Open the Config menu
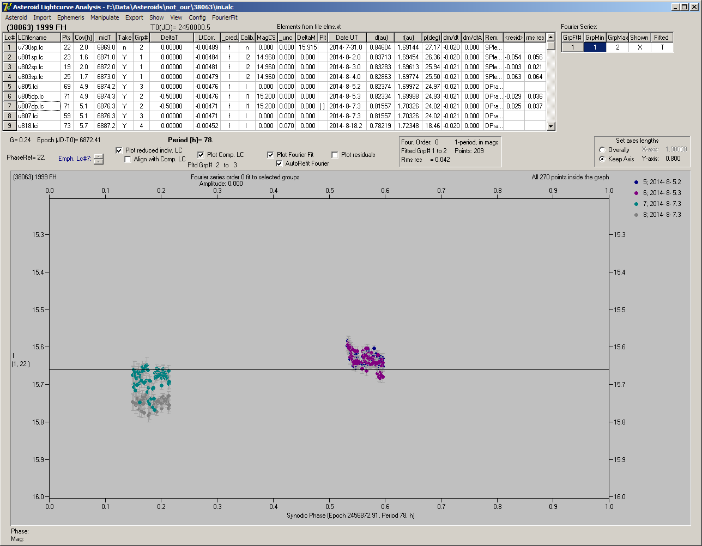 [197, 17]
